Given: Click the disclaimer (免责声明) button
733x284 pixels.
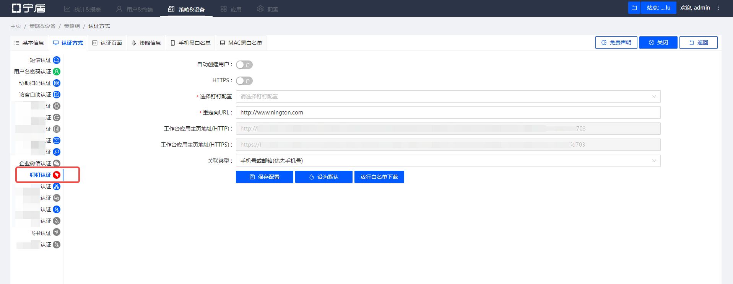Looking at the screenshot, I should point(616,42).
